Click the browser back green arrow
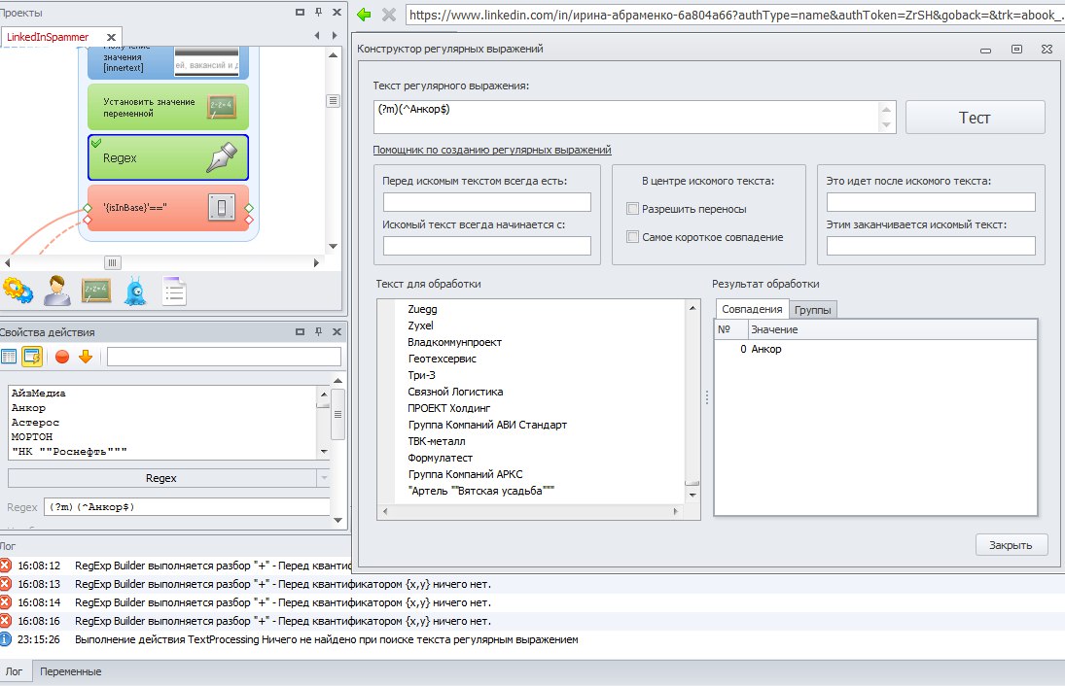This screenshot has width=1065, height=686. 364,15
